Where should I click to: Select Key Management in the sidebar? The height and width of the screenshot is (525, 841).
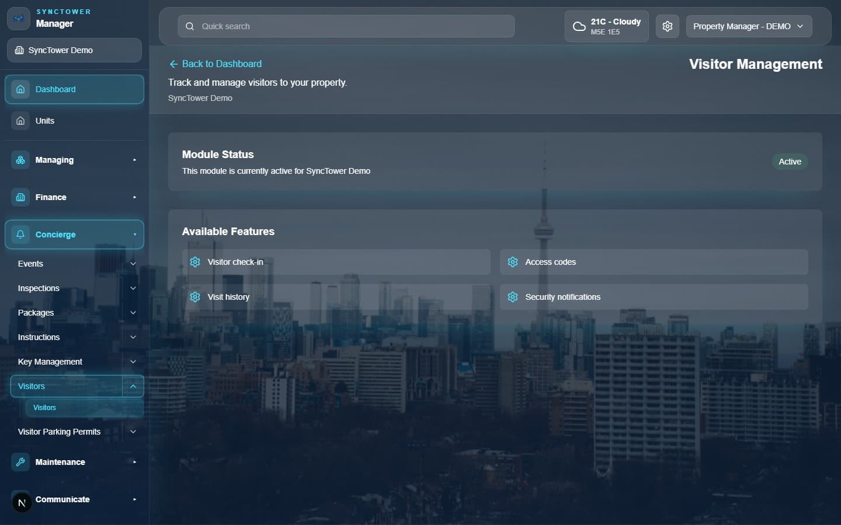point(66,362)
